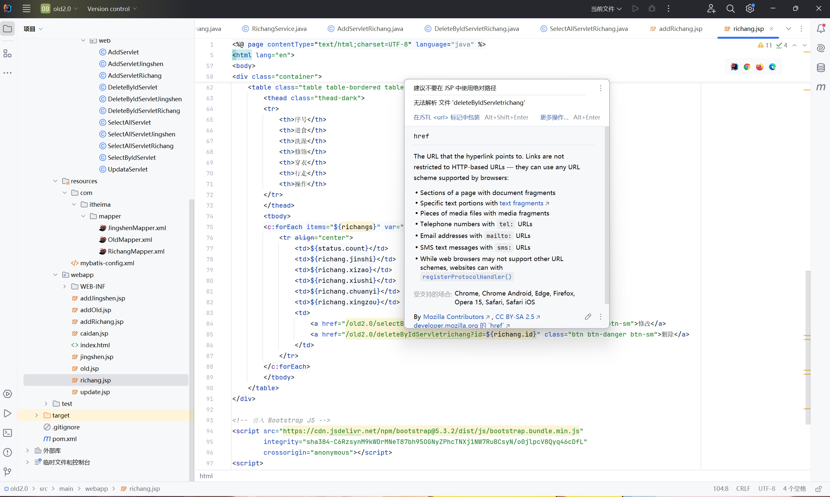Open page in Firefox browser icon
This screenshot has height=497, width=830.
[x=760, y=67]
